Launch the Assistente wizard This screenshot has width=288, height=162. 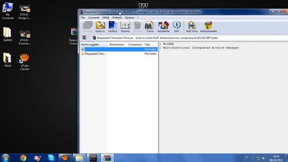163,27
